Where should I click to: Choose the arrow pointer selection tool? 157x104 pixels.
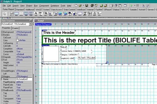coord(5,14)
